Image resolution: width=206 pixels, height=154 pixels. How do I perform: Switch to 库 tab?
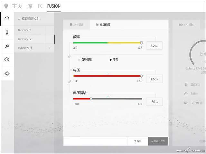pos(30,6)
